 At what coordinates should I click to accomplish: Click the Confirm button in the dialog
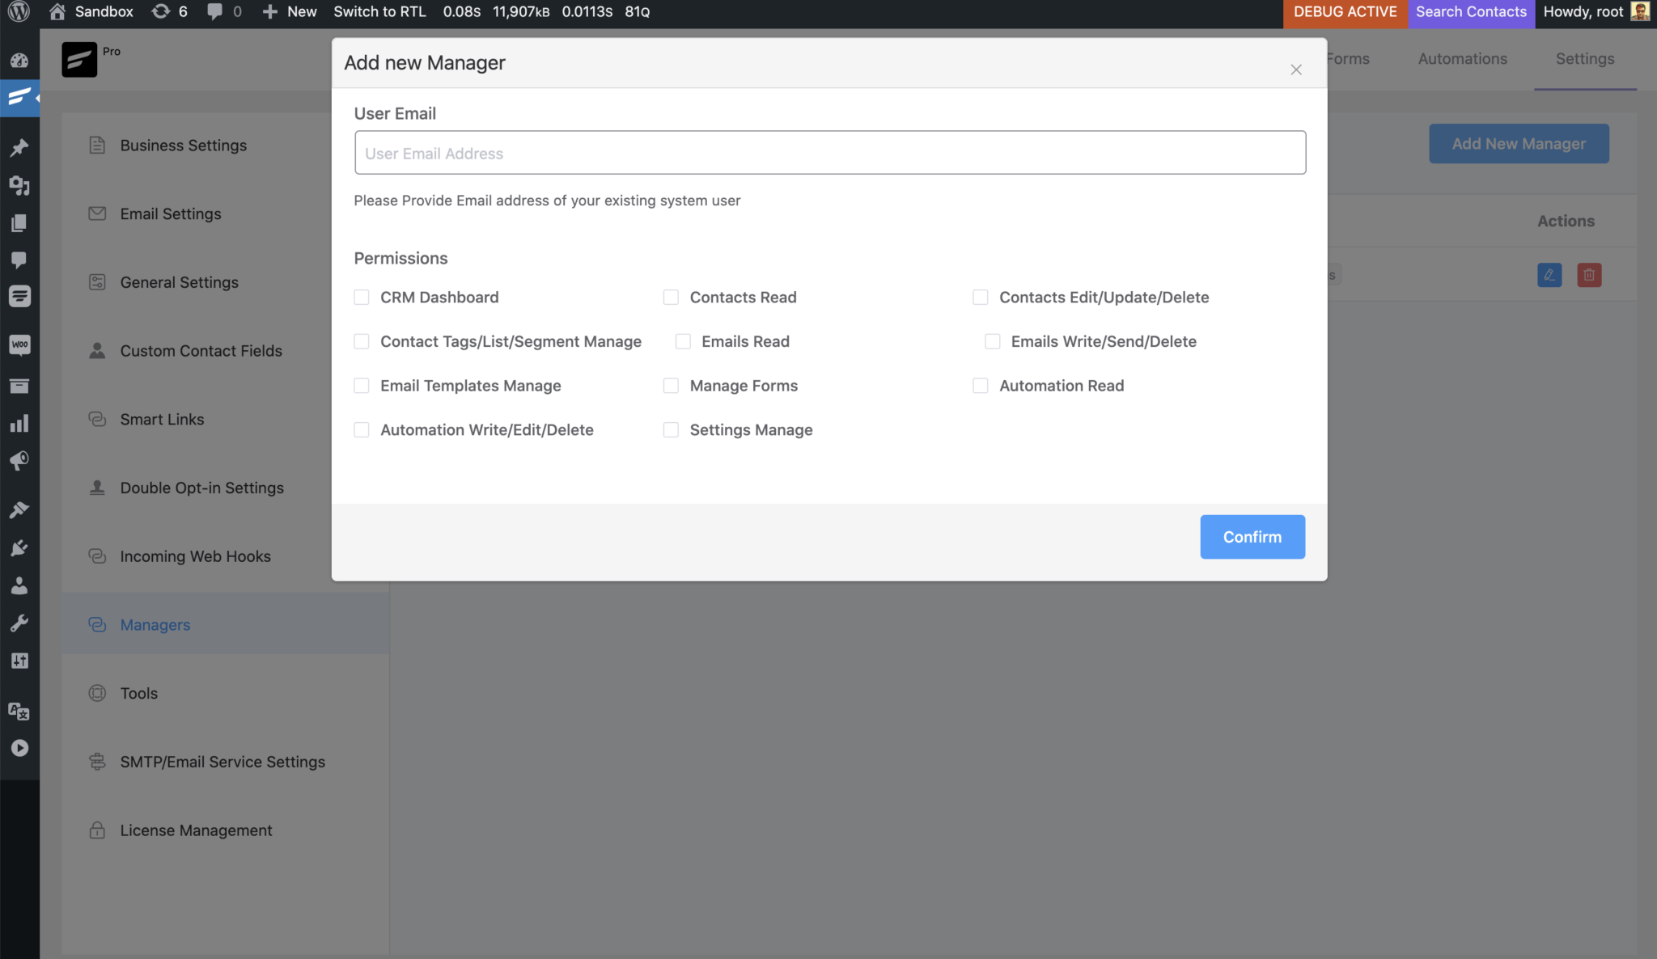pyautogui.click(x=1252, y=536)
